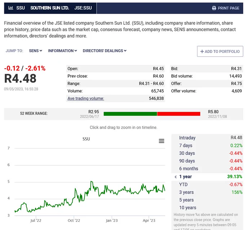Expand the DIRECTORS' DEALINGS dropdown
Image resolution: width=245 pixels, height=230 pixels.
104,51
